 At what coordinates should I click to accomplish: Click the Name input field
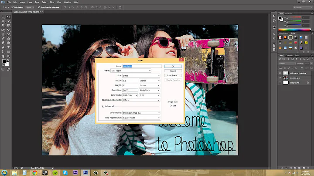coord(142,66)
